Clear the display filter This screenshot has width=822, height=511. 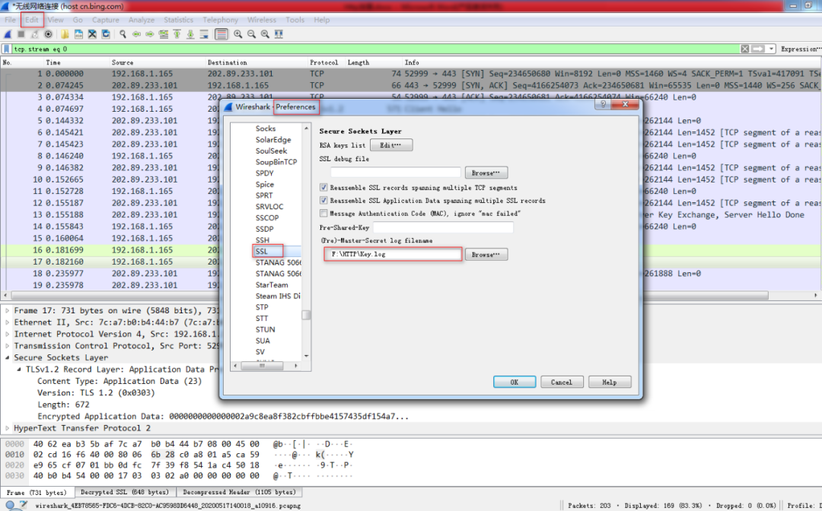coord(745,49)
